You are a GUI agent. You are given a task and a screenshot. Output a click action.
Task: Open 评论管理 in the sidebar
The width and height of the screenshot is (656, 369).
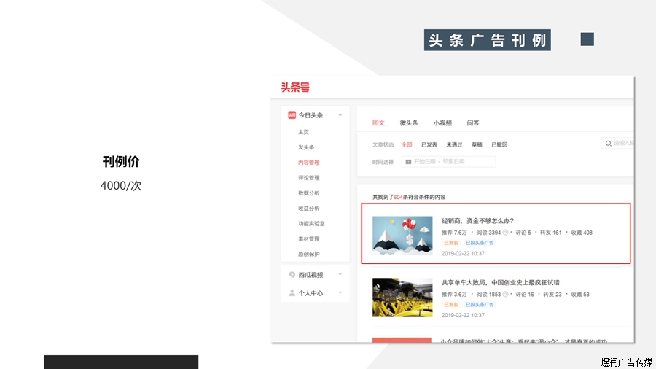click(x=309, y=178)
